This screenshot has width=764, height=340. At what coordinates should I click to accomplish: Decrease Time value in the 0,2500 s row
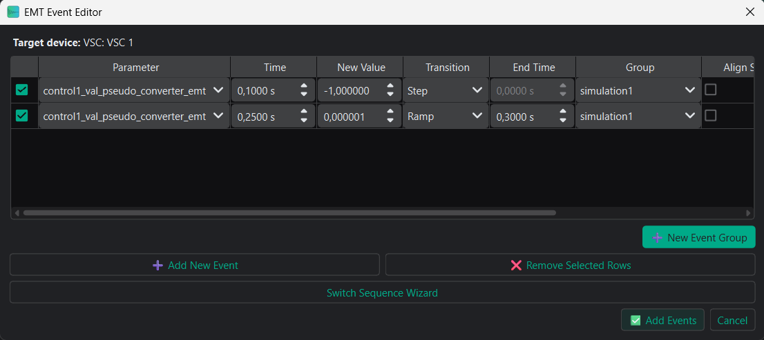pos(304,120)
